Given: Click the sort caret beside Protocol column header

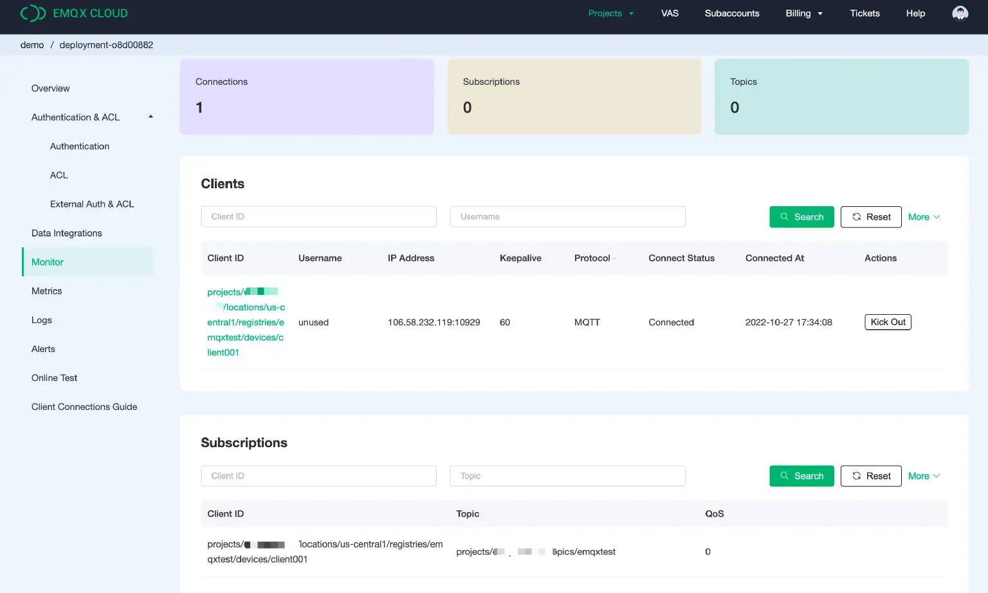Looking at the screenshot, I should (614, 258).
